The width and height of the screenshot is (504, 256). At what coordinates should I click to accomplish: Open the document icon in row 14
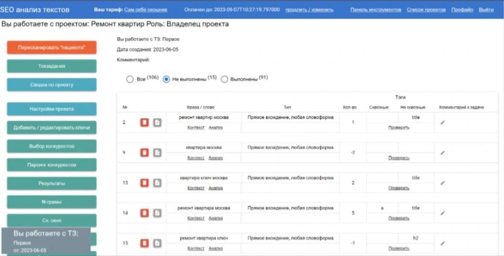point(157,213)
